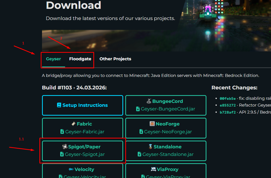Open commit 00feb5e link
271x178 pixels.
pyautogui.click(x=228, y=98)
